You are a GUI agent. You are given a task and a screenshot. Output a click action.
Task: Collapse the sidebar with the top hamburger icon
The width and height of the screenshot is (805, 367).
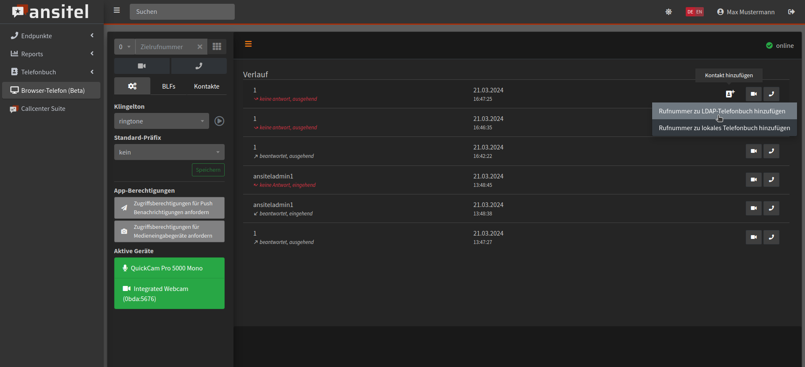(117, 10)
